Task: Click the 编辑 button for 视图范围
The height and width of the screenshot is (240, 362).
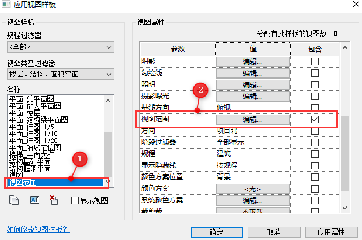Action: (253, 120)
